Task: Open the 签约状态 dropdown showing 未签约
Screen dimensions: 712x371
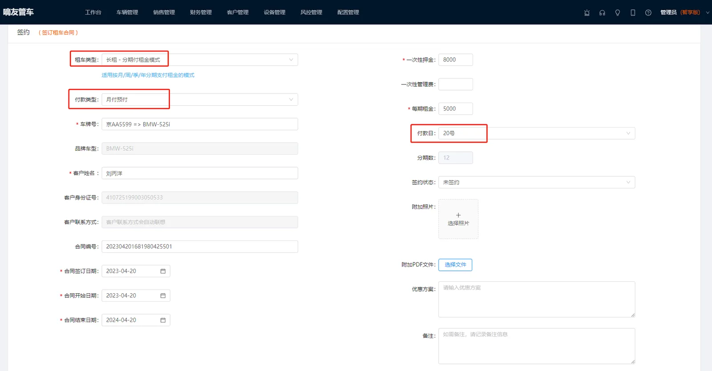Action: click(537, 182)
